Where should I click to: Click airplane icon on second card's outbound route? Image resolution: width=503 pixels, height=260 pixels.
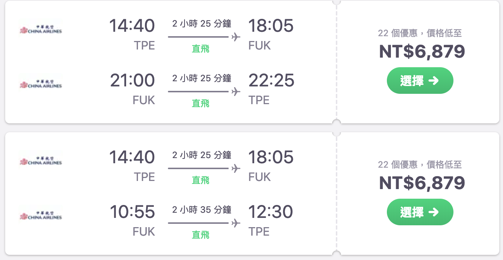[236, 168]
